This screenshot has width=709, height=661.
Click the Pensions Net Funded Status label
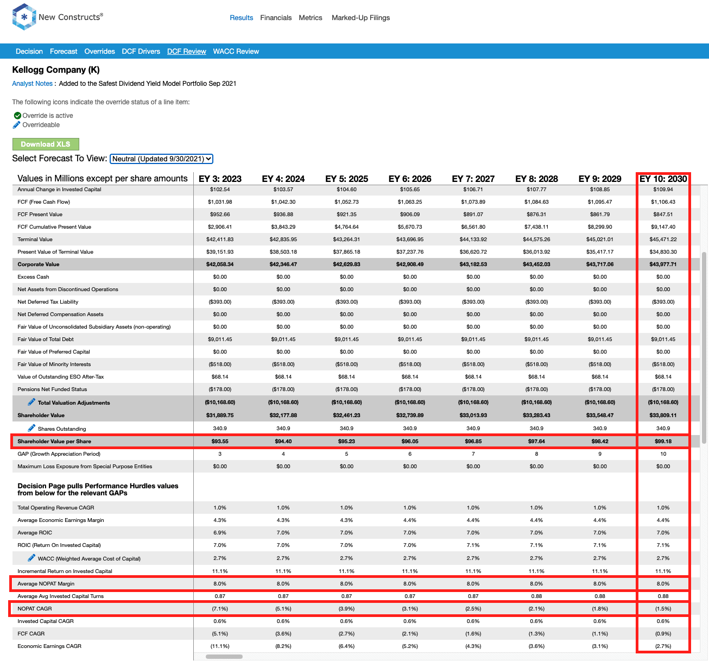point(52,389)
